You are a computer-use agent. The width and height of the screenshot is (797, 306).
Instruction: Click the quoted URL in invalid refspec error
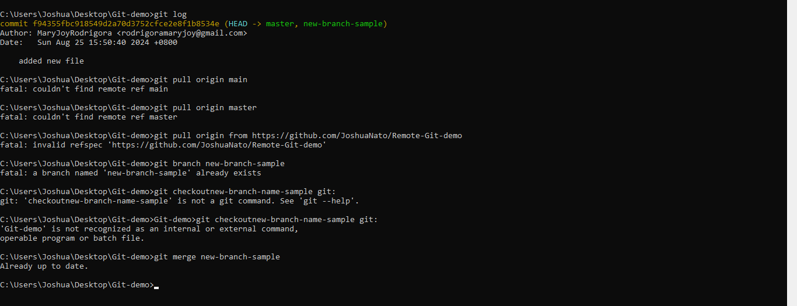(x=217, y=145)
